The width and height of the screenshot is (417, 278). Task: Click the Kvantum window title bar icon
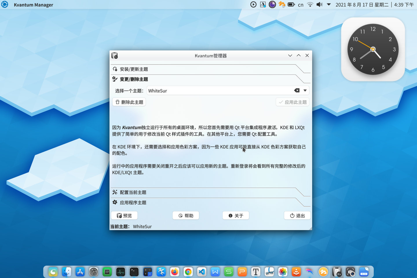(115, 56)
